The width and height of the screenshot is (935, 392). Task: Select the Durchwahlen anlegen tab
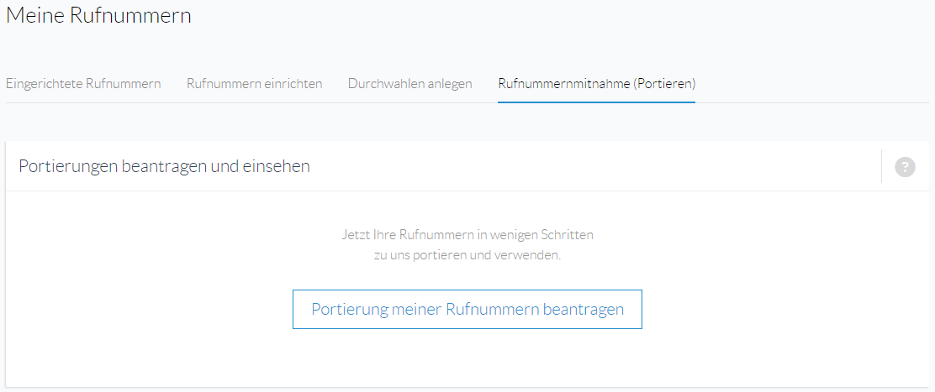click(410, 83)
